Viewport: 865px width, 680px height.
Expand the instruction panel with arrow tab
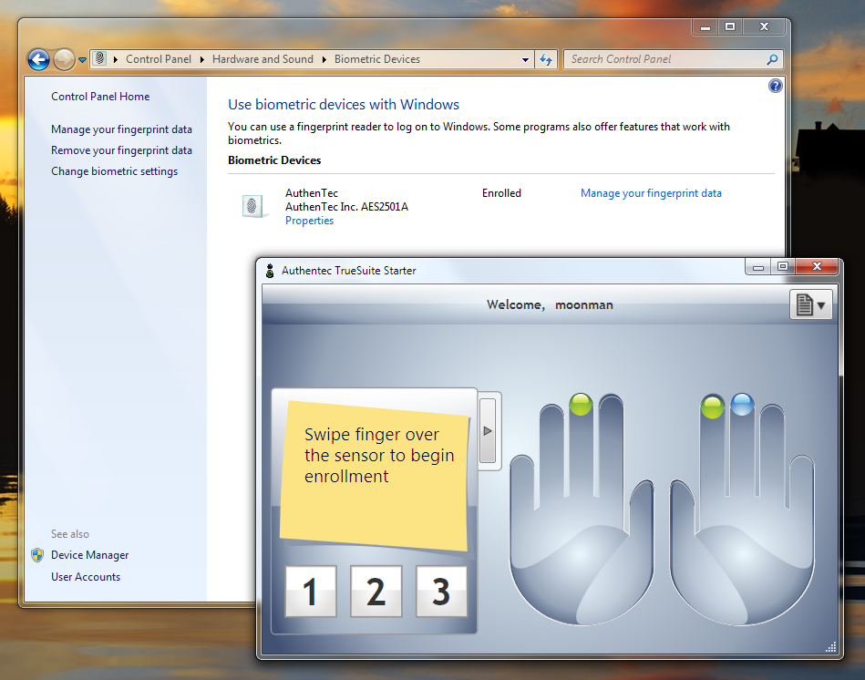pos(488,430)
